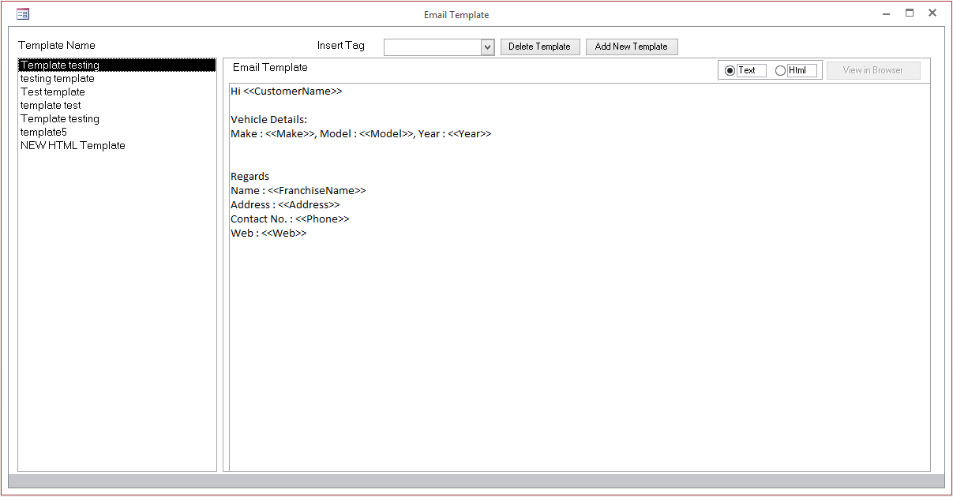Click the 'Regards' line in editor

250,177
